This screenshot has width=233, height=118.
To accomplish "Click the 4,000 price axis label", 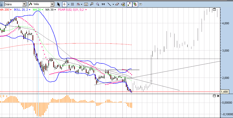I will pyautogui.click(x=226, y=23).
